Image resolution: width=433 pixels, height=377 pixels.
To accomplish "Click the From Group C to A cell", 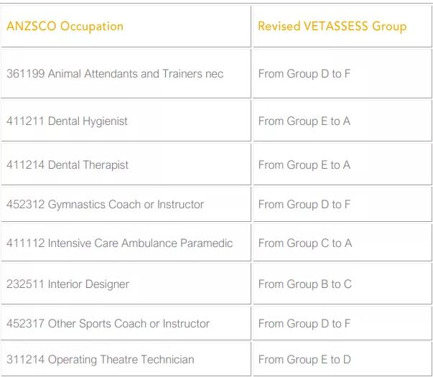I will pyautogui.click(x=305, y=243).
